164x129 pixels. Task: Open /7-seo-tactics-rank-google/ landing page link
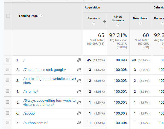pos(45,70)
